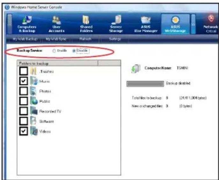Open Settings in the subtoolbar

tap(115, 39)
